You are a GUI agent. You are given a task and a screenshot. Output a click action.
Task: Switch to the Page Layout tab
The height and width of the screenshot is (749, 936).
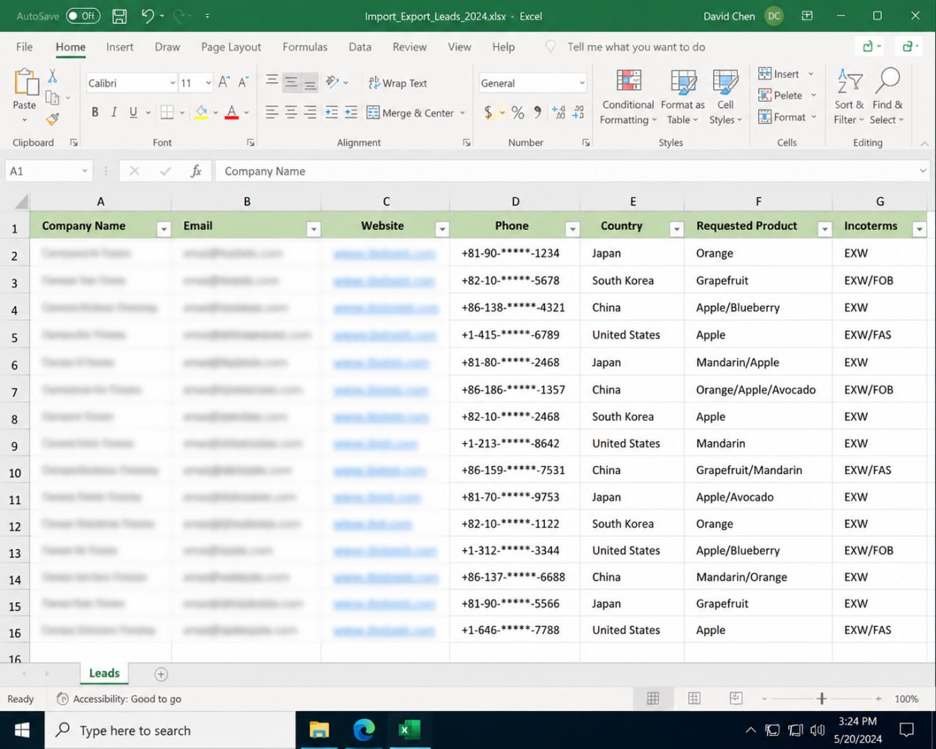(231, 47)
